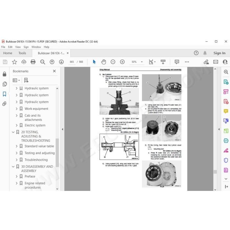Choose the Selection arrow tool

[x=94, y=62]
